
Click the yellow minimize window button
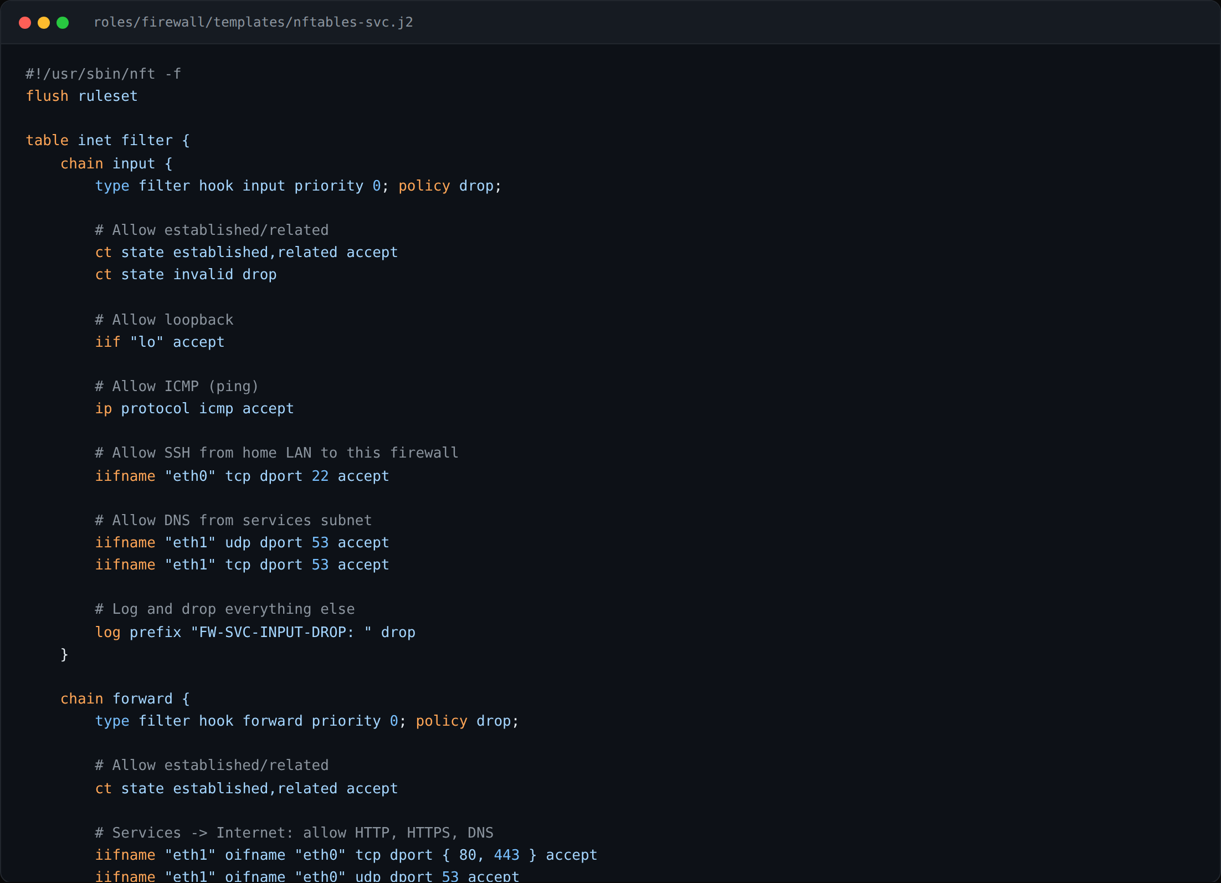click(x=44, y=23)
